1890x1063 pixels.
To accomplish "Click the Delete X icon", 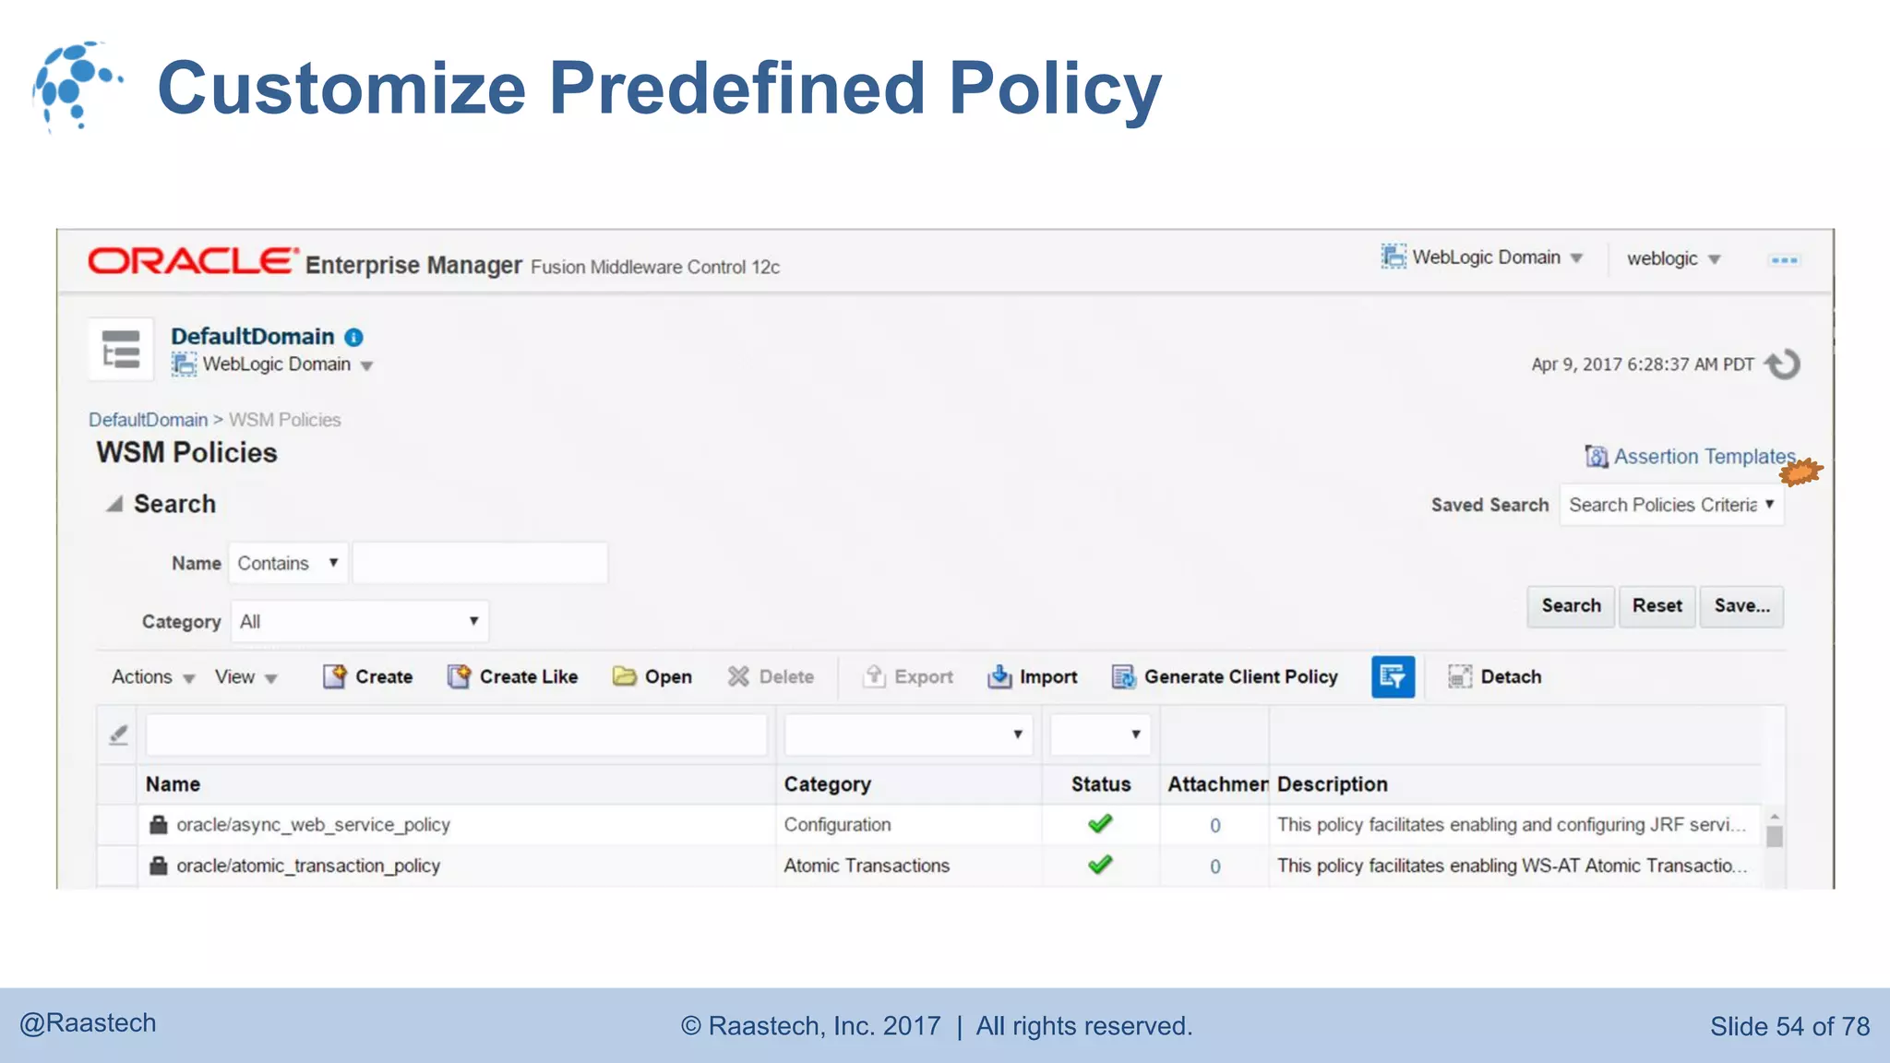I will [x=738, y=677].
